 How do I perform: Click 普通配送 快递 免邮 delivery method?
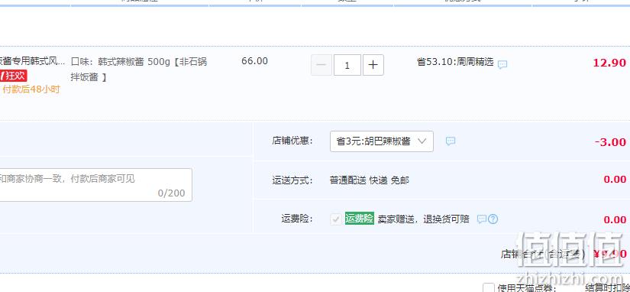point(370,180)
